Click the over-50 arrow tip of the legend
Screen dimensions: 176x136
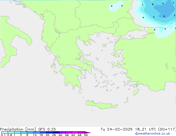pyautogui.click(x=88, y=132)
